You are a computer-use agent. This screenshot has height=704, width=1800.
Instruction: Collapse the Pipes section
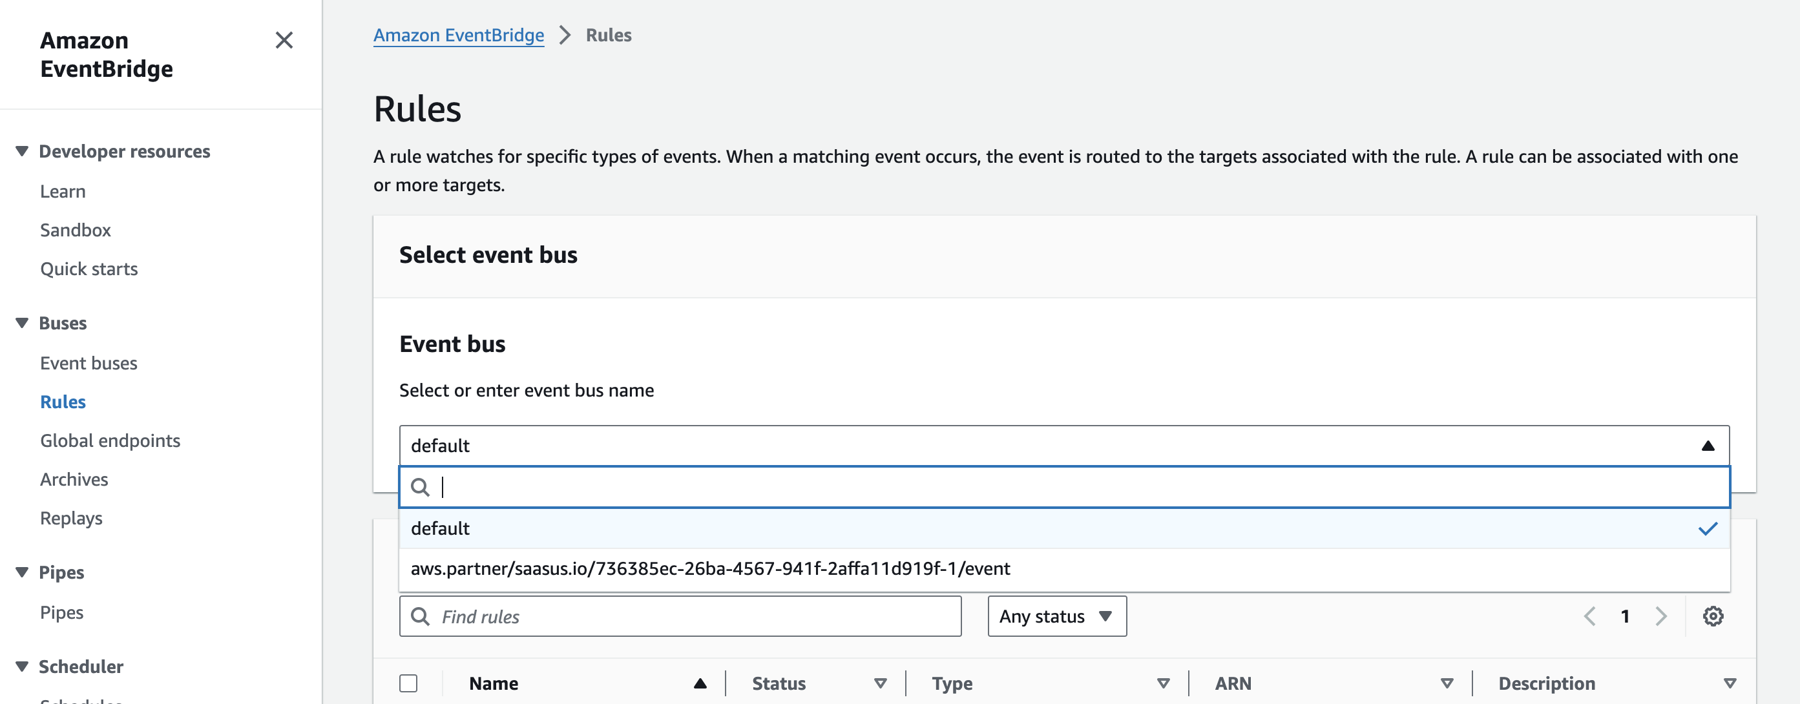click(x=22, y=573)
